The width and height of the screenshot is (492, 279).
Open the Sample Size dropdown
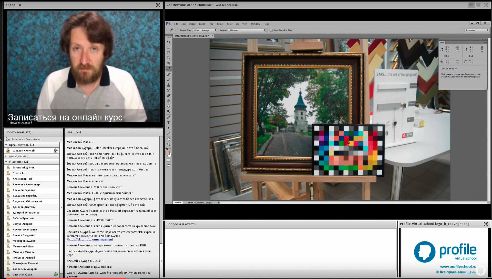[x=204, y=30]
